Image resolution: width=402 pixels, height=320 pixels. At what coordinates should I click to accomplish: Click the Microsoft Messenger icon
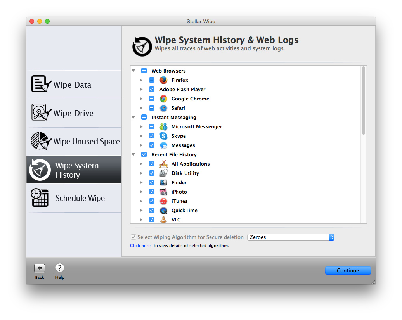pos(163,126)
